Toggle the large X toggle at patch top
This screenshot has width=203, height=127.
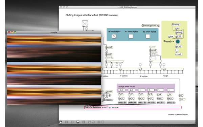tap(85, 23)
